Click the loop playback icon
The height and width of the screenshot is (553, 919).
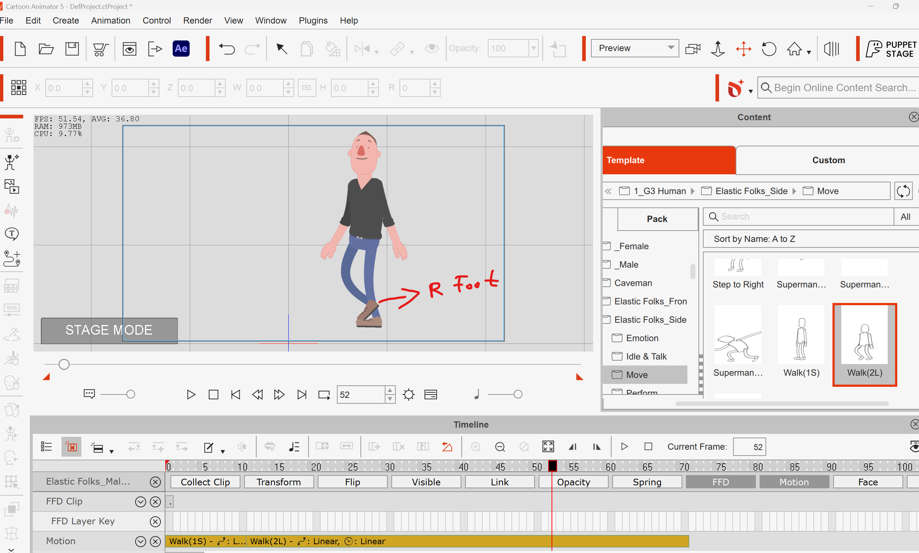324,395
